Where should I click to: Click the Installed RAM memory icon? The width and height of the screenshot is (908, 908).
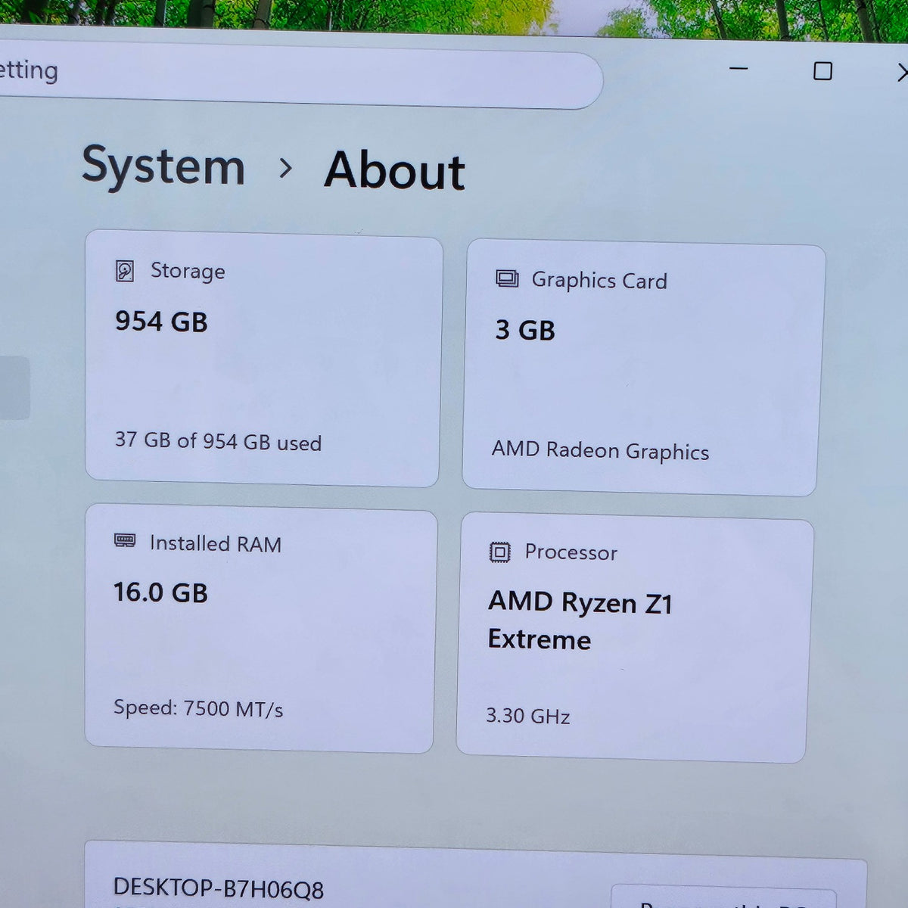pyautogui.click(x=125, y=540)
